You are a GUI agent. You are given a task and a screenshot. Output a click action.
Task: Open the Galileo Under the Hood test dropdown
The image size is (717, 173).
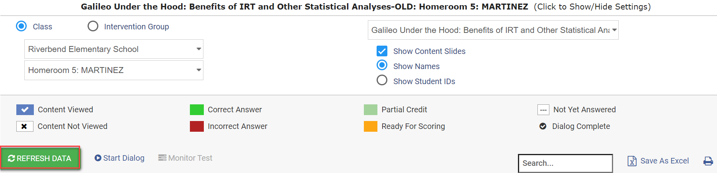pos(493,30)
